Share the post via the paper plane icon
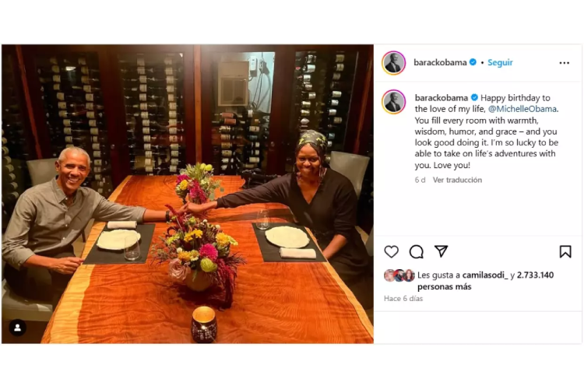Image resolution: width=584 pixels, height=389 pixels. pyautogui.click(x=441, y=251)
